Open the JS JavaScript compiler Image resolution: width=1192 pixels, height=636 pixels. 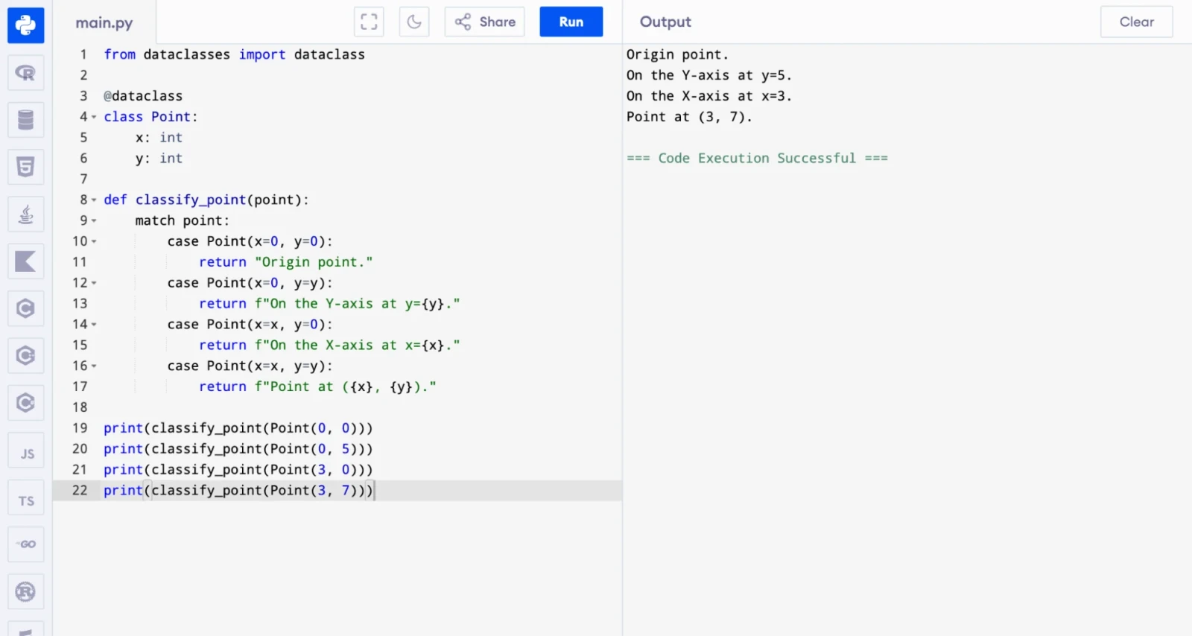tap(25, 450)
